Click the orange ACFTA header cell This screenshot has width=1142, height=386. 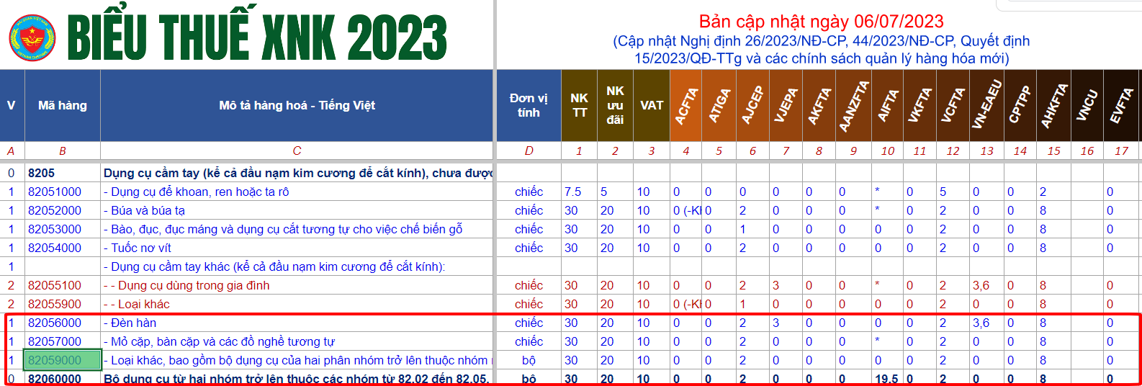[x=687, y=105]
